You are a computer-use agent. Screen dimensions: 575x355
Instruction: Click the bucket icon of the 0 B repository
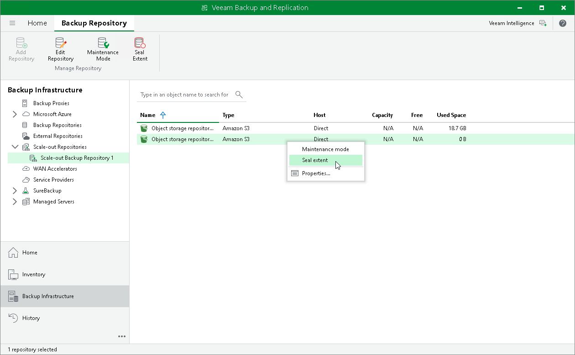click(144, 139)
